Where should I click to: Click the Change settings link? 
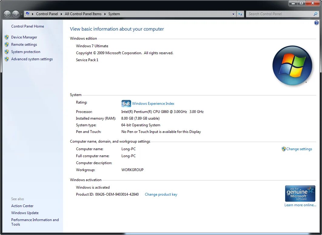click(299, 149)
